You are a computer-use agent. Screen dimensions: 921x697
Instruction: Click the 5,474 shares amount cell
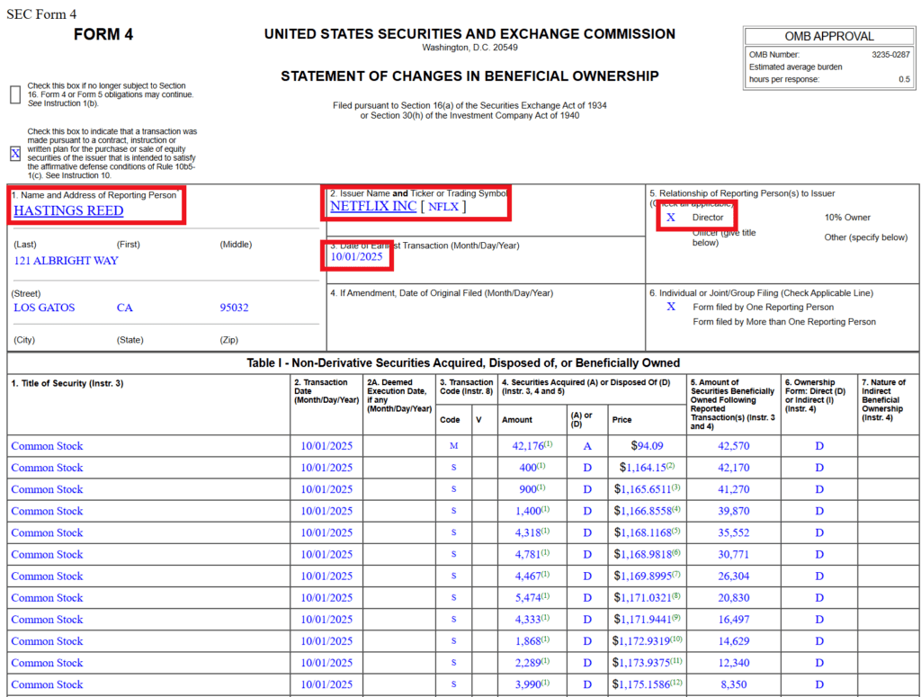530,598
